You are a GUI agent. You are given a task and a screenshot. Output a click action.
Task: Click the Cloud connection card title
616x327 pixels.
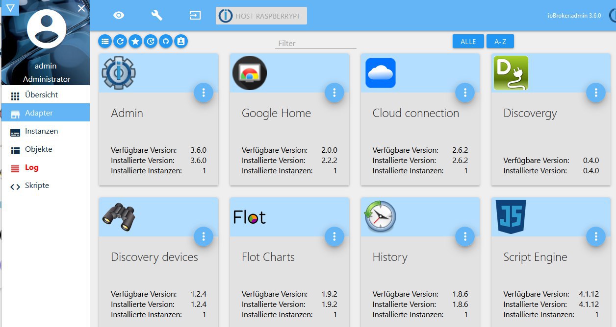point(416,113)
